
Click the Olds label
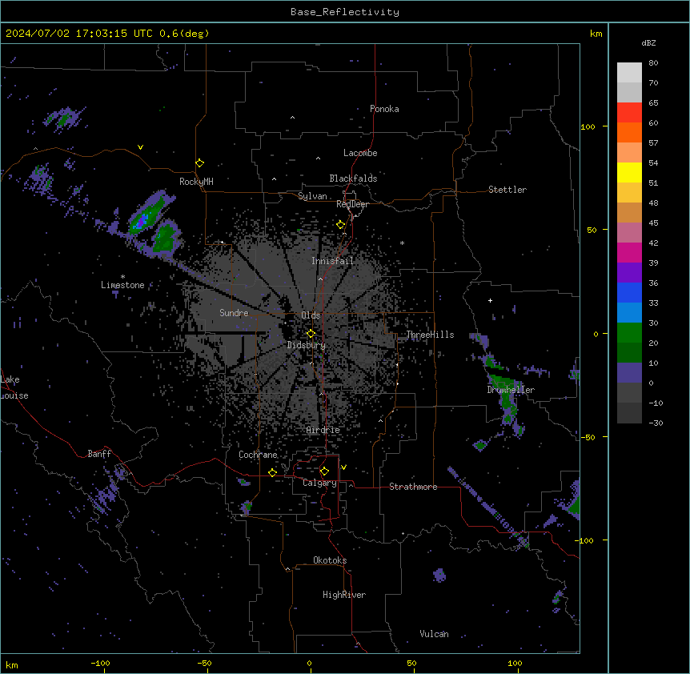[311, 315]
